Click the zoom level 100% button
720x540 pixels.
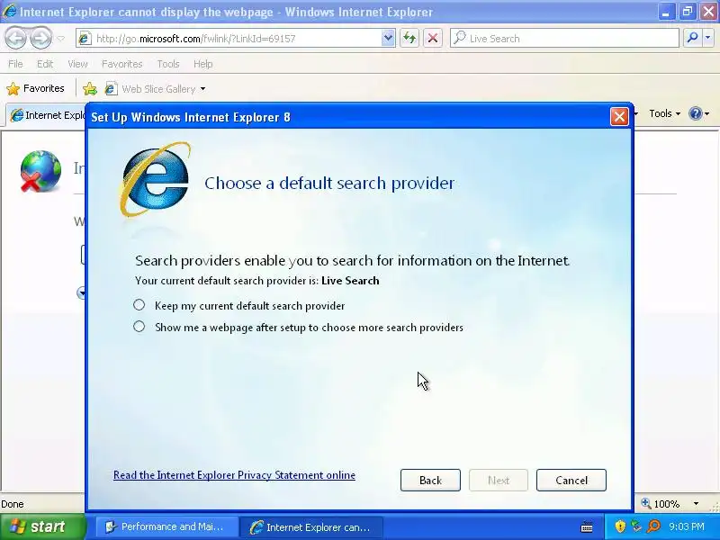pyautogui.click(x=661, y=504)
